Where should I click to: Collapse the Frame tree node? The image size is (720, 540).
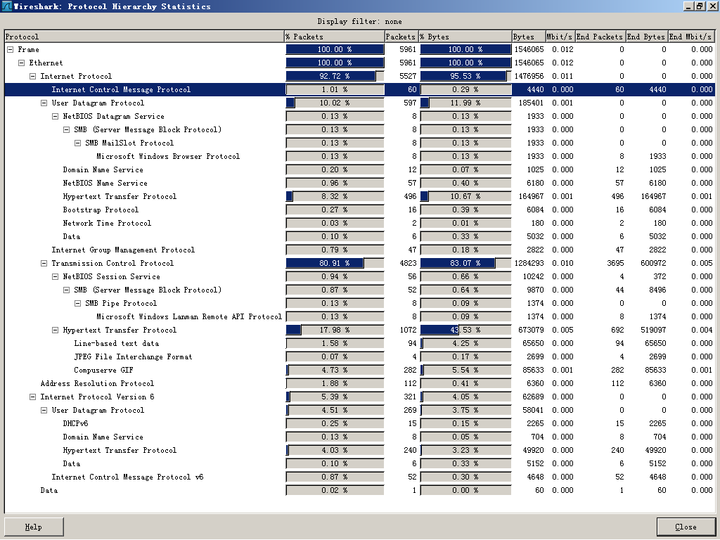[10, 50]
